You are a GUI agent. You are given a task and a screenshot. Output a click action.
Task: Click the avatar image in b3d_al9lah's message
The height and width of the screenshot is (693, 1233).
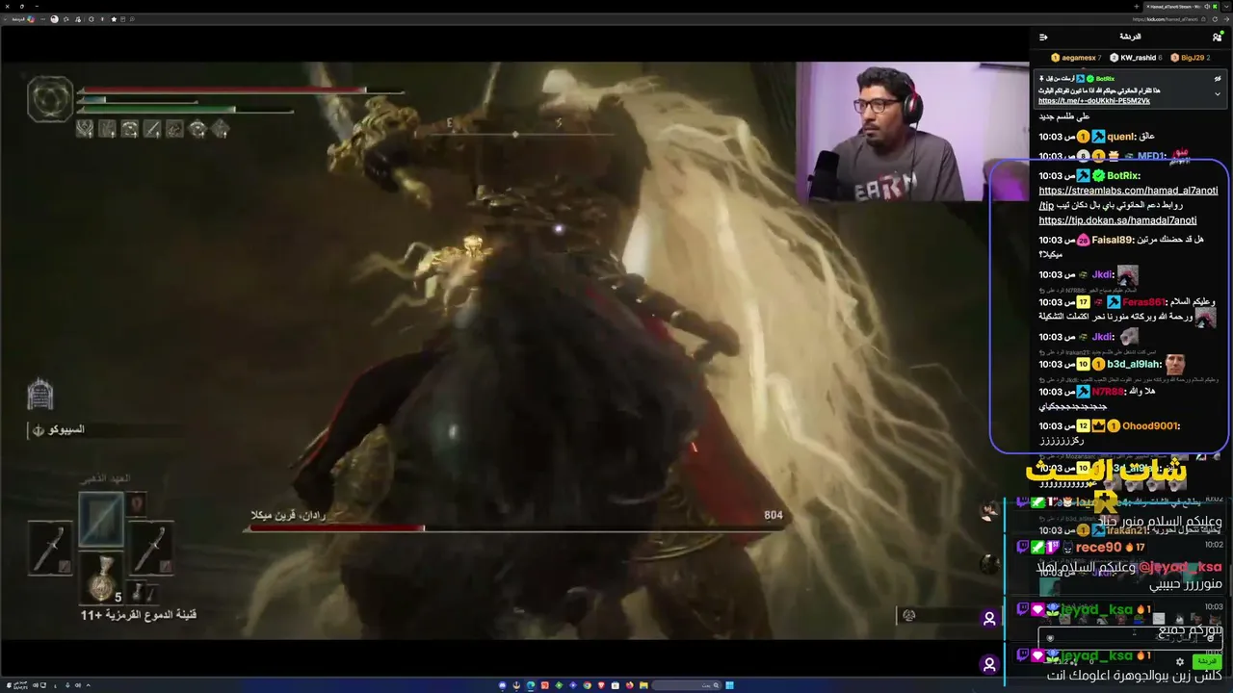click(x=1174, y=365)
